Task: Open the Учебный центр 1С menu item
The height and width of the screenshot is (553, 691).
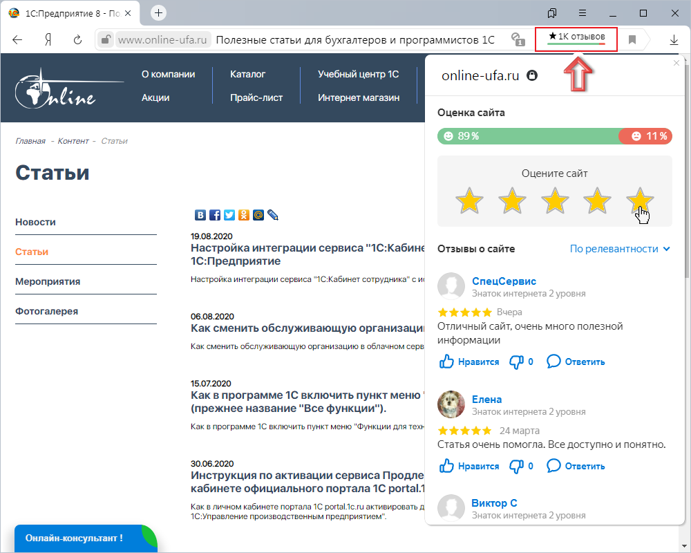Action: point(358,74)
